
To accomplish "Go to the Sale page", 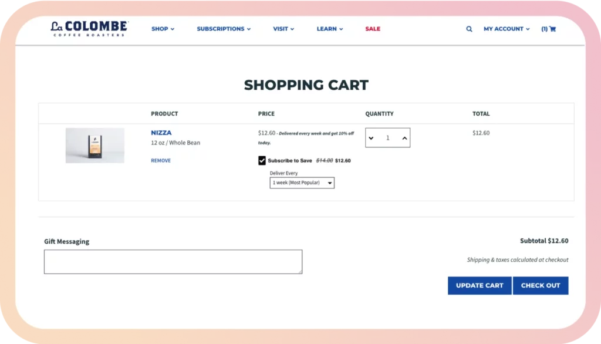I will 373,29.
